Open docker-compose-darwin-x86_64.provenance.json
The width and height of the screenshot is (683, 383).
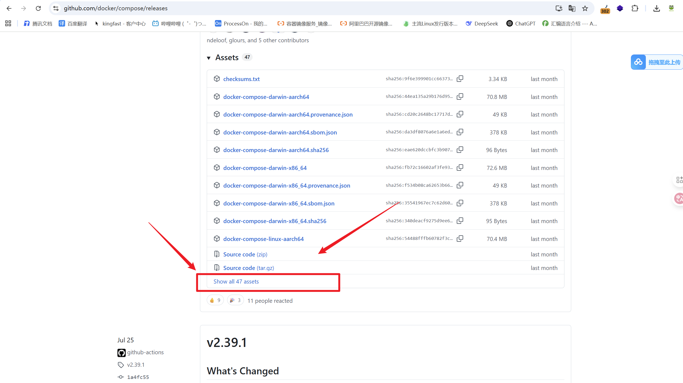coord(287,186)
